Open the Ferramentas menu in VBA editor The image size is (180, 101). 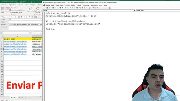coord(86,5)
